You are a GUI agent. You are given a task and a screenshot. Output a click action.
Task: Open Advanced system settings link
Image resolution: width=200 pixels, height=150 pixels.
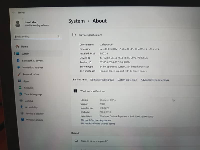155,80
